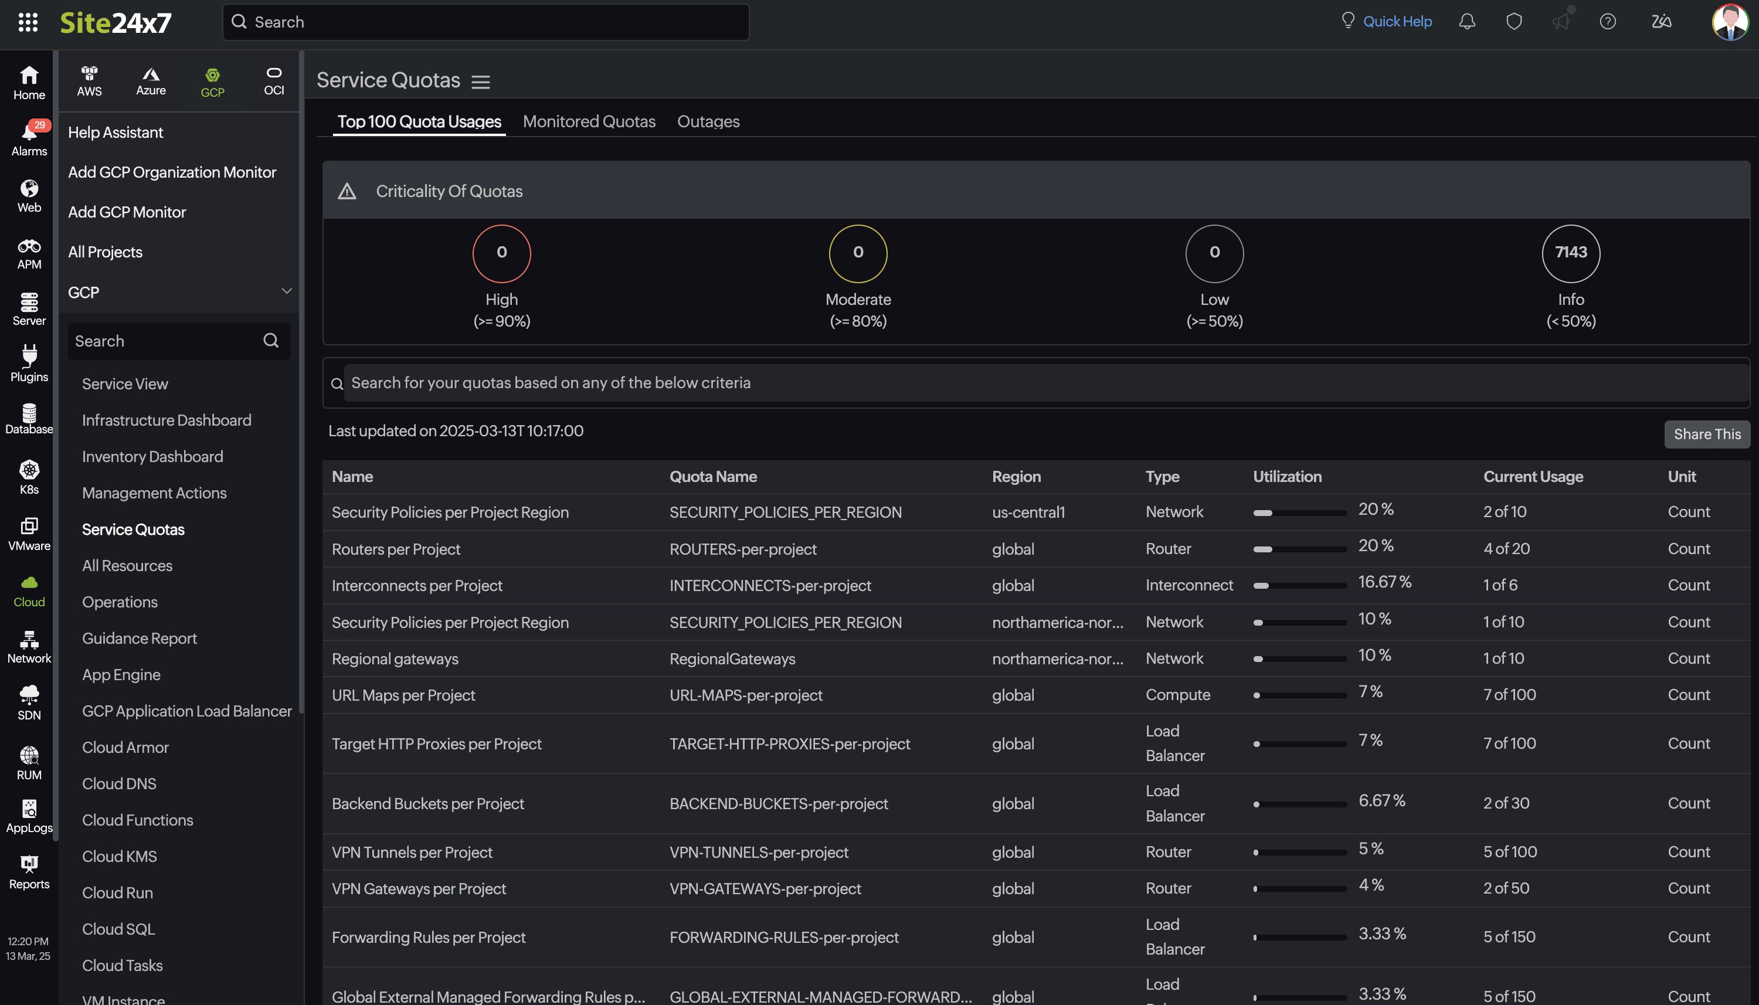Open Inventory Dashboard
This screenshot has height=1005, width=1759.
point(152,457)
